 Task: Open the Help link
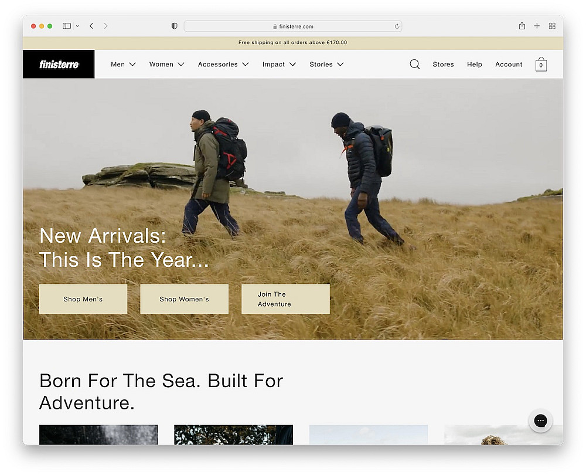click(x=474, y=65)
